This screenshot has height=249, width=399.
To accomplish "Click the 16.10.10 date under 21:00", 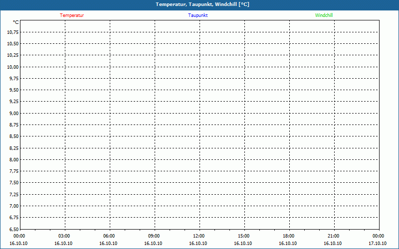I will click(333, 244).
